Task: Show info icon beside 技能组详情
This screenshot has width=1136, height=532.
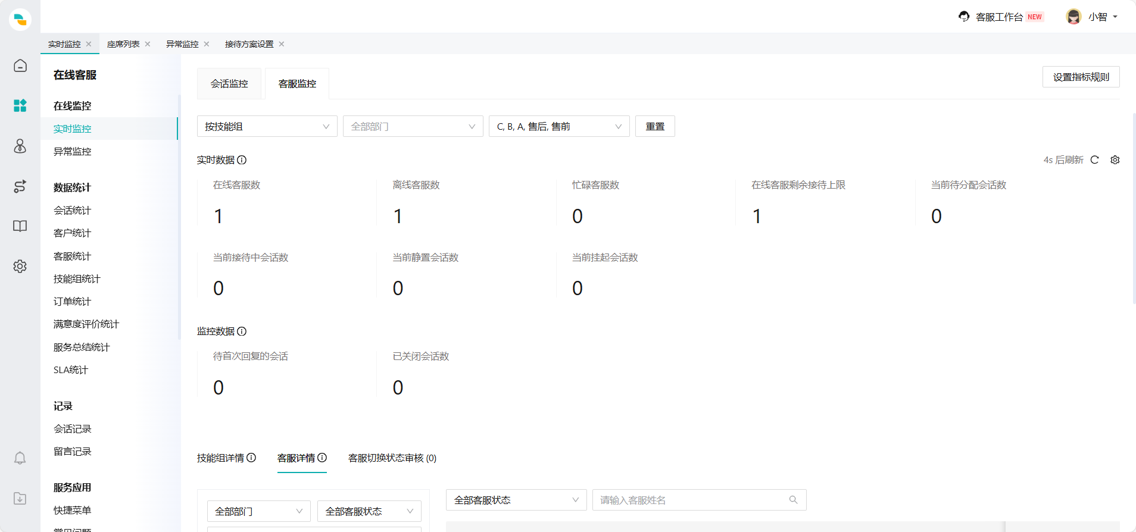Action: (251, 458)
